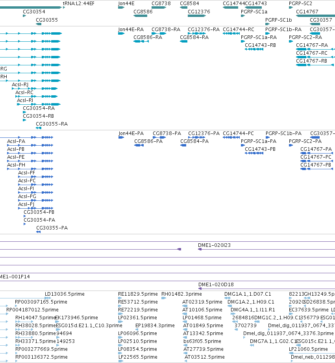Screen dimensions: 335x363
Task: Click the CG8738 gene label
Action: coord(161,4)
